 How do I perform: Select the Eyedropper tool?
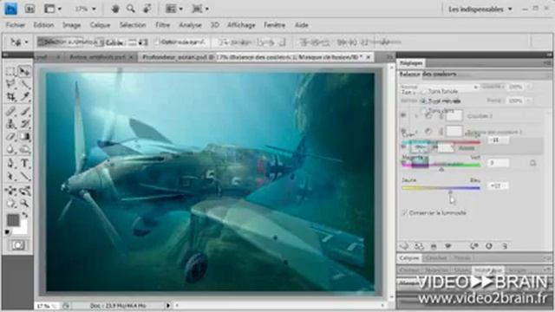pyautogui.click(x=24, y=96)
